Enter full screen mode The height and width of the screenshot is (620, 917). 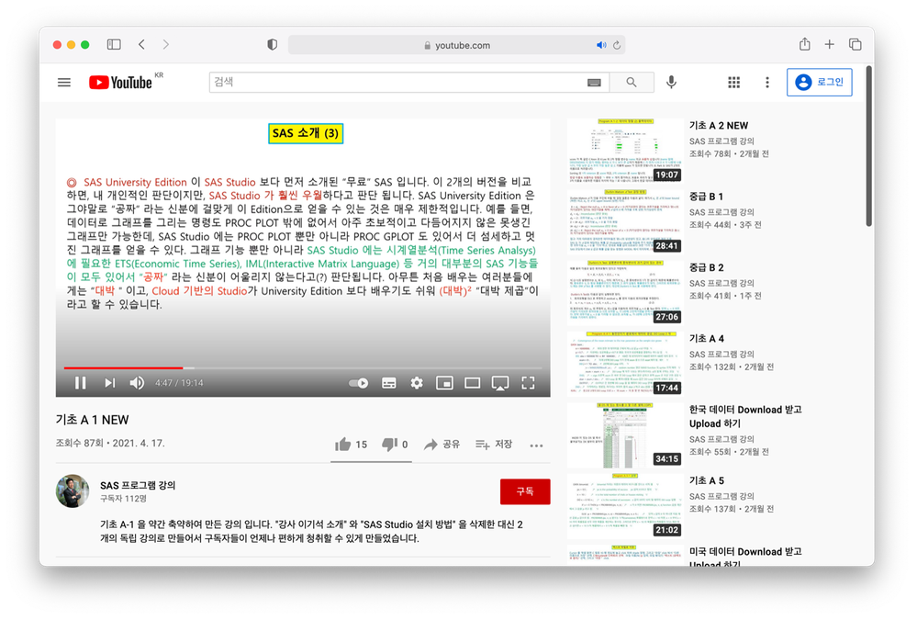pos(528,383)
